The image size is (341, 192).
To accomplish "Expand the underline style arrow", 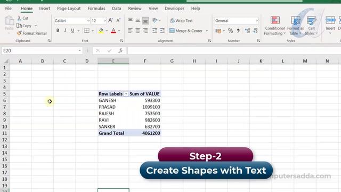I will [78, 31].
